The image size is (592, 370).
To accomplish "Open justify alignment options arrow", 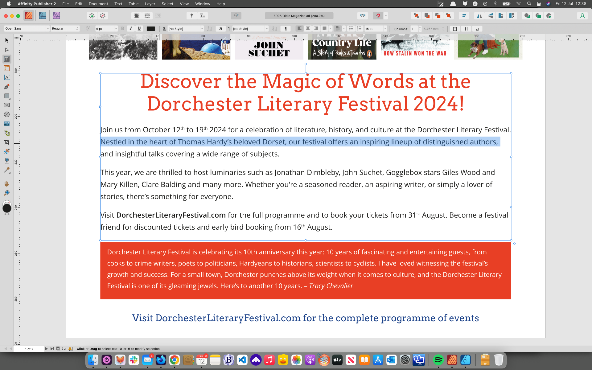I will [x=331, y=28].
